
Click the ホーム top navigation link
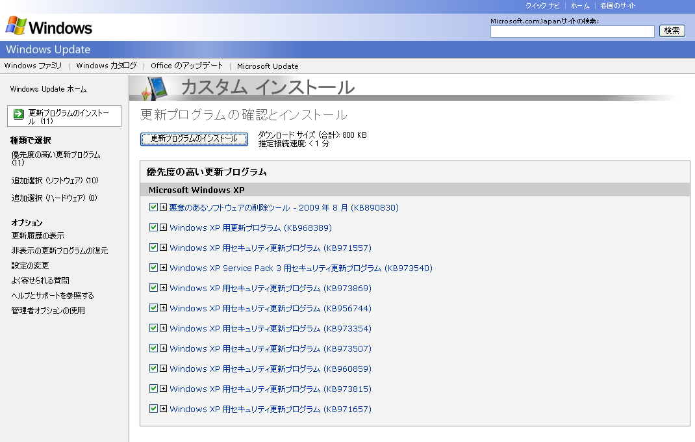[x=580, y=6]
